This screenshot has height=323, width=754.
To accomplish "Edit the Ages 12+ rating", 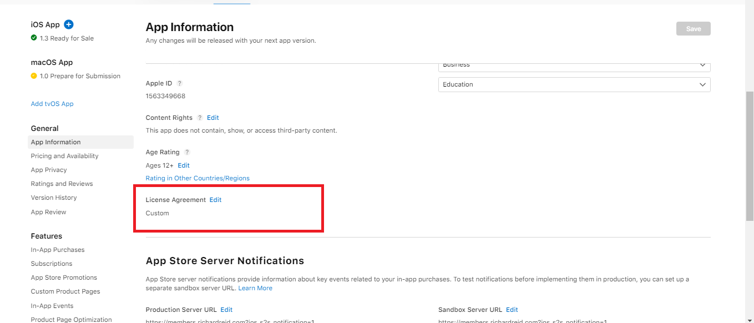I will 184,165.
